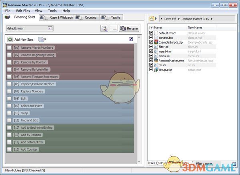
Task: Select the Files tab at bottom
Action: (x=152, y=163)
